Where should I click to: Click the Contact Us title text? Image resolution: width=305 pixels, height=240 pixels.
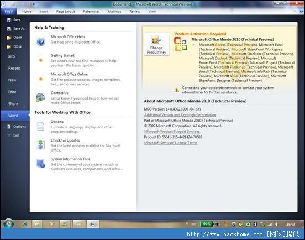click(x=59, y=93)
